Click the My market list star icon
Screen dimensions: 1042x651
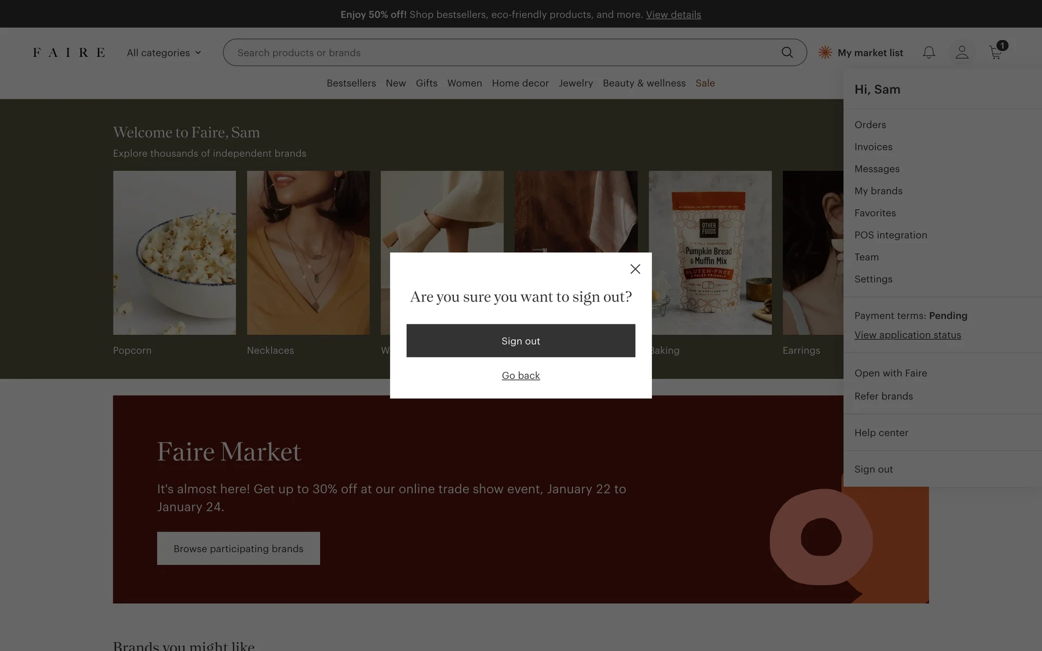[x=825, y=53]
